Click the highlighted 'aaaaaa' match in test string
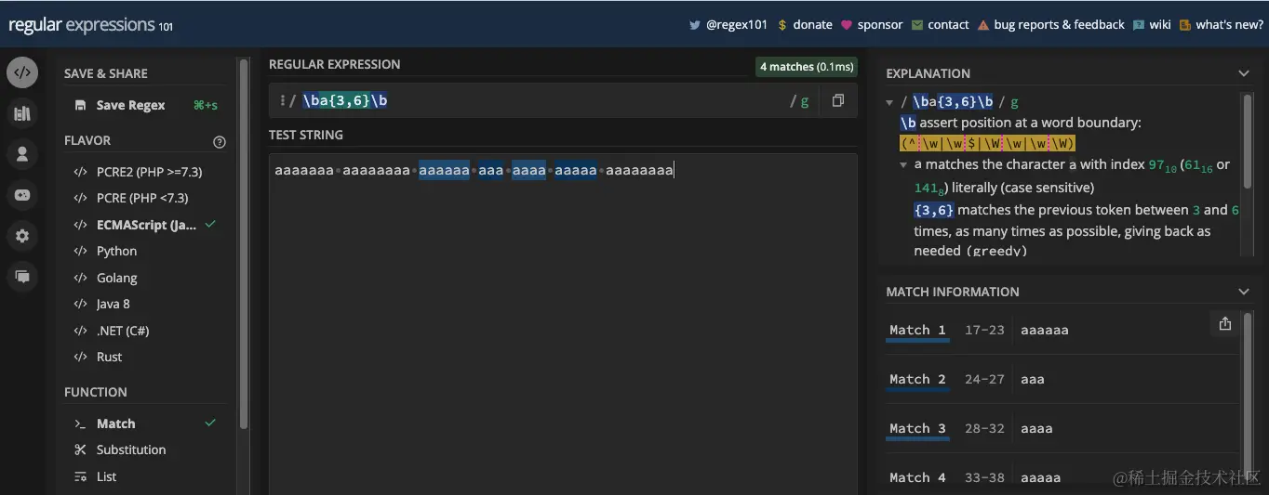 [x=444, y=170]
